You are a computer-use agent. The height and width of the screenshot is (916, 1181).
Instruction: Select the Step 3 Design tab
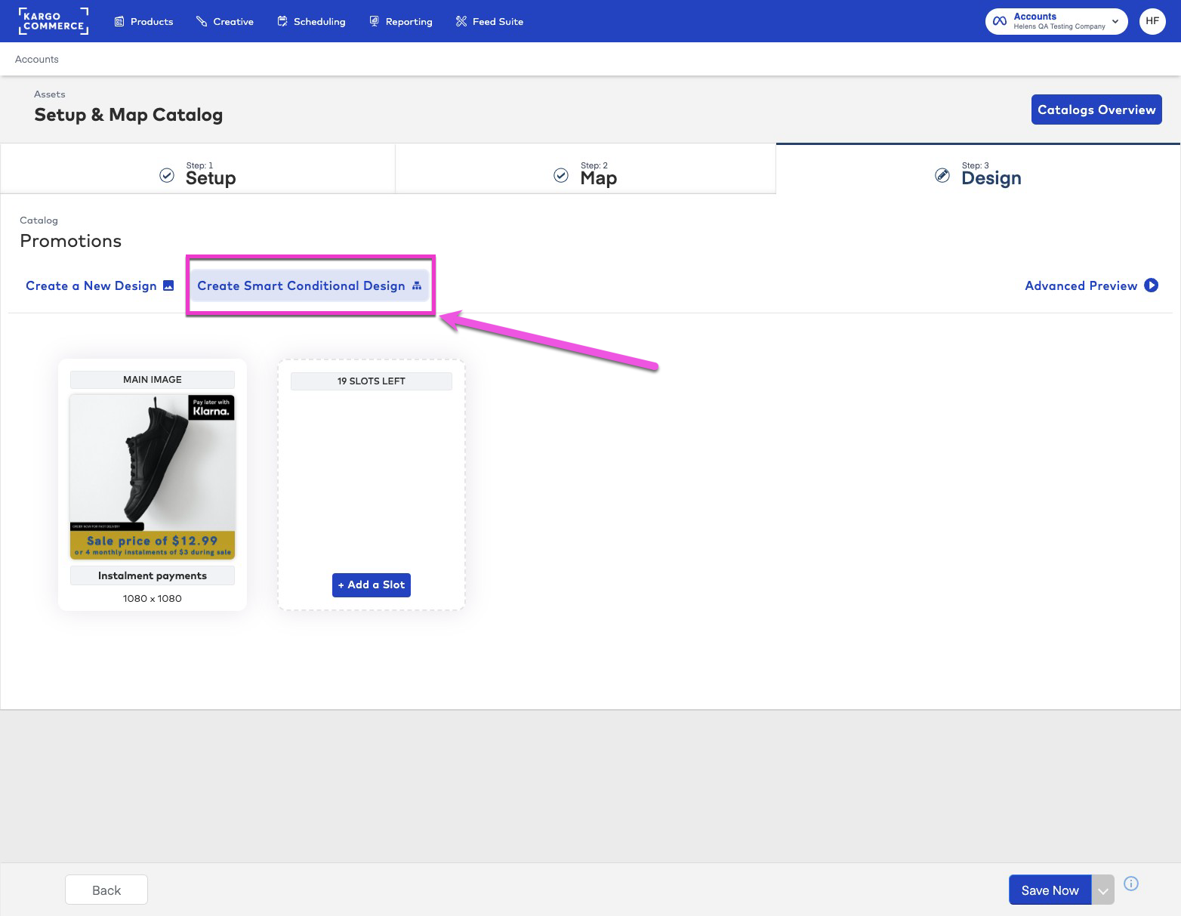[x=978, y=174]
